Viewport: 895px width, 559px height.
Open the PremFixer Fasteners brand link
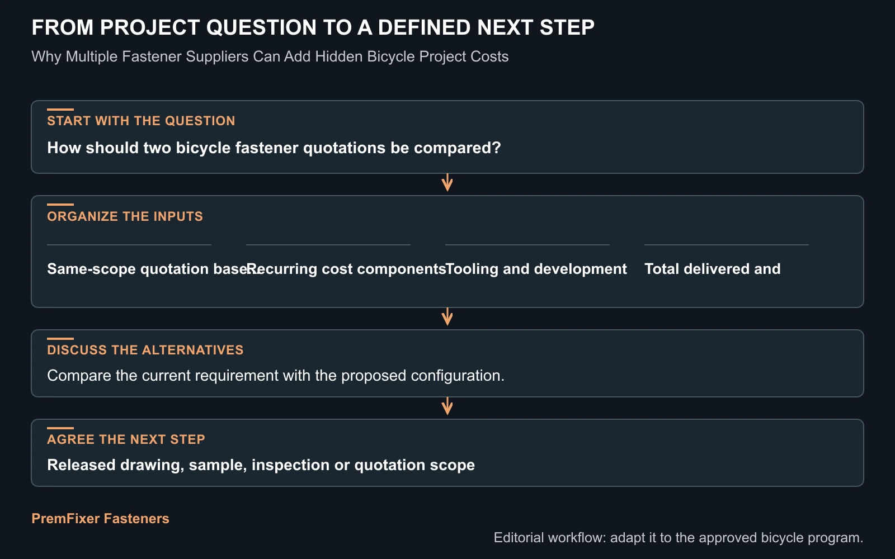click(100, 519)
